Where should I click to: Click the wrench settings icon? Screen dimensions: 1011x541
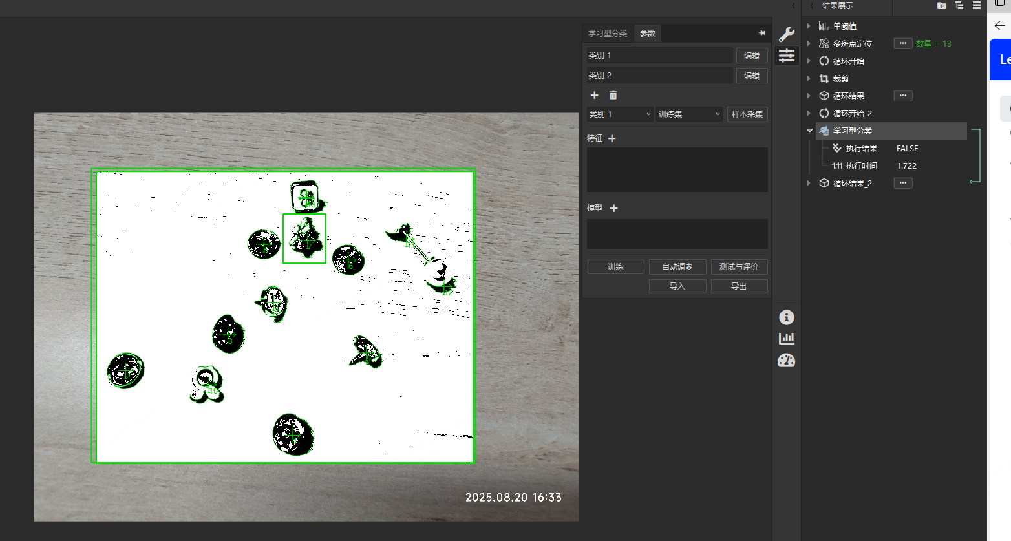786,34
